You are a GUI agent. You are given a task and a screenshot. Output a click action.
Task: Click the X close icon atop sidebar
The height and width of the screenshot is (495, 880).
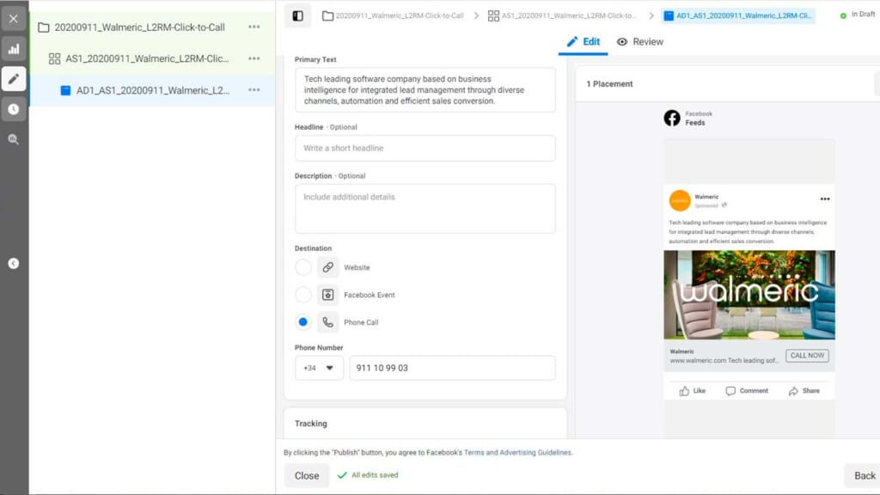pyautogui.click(x=14, y=18)
